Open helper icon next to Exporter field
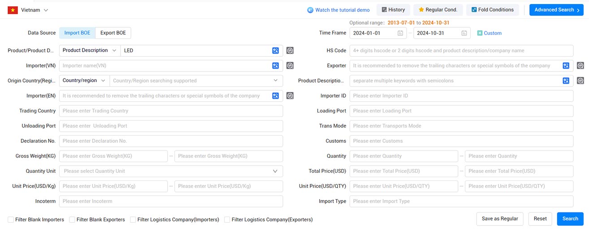The width and height of the screenshot is (589, 229). point(580,66)
